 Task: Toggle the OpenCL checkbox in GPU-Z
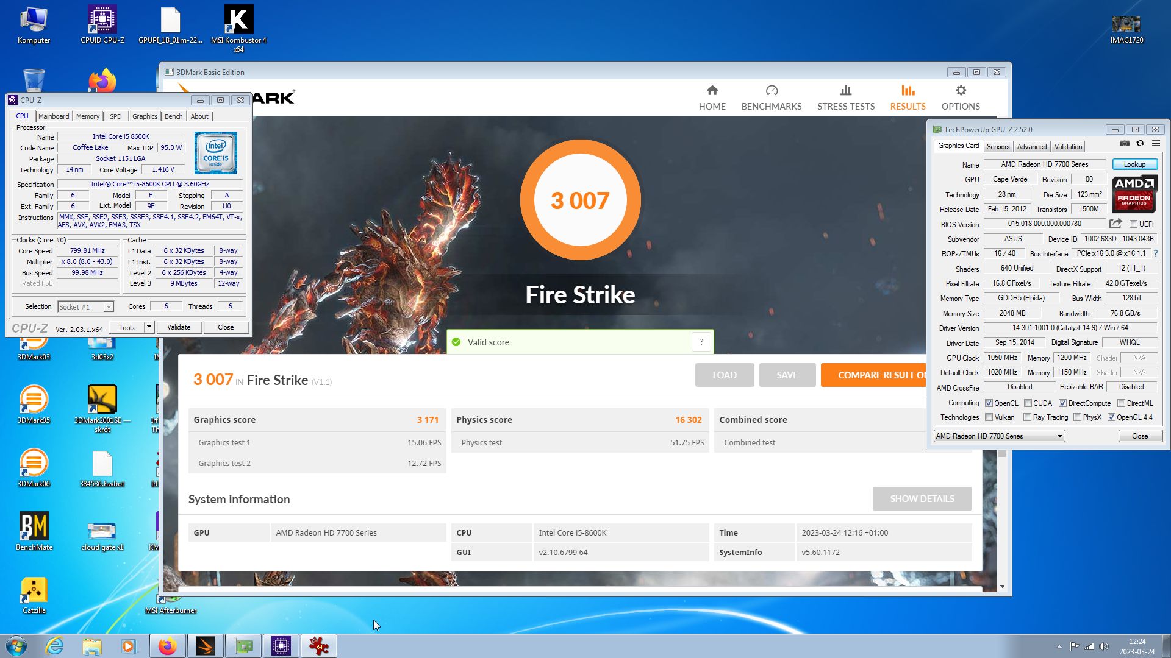point(989,403)
